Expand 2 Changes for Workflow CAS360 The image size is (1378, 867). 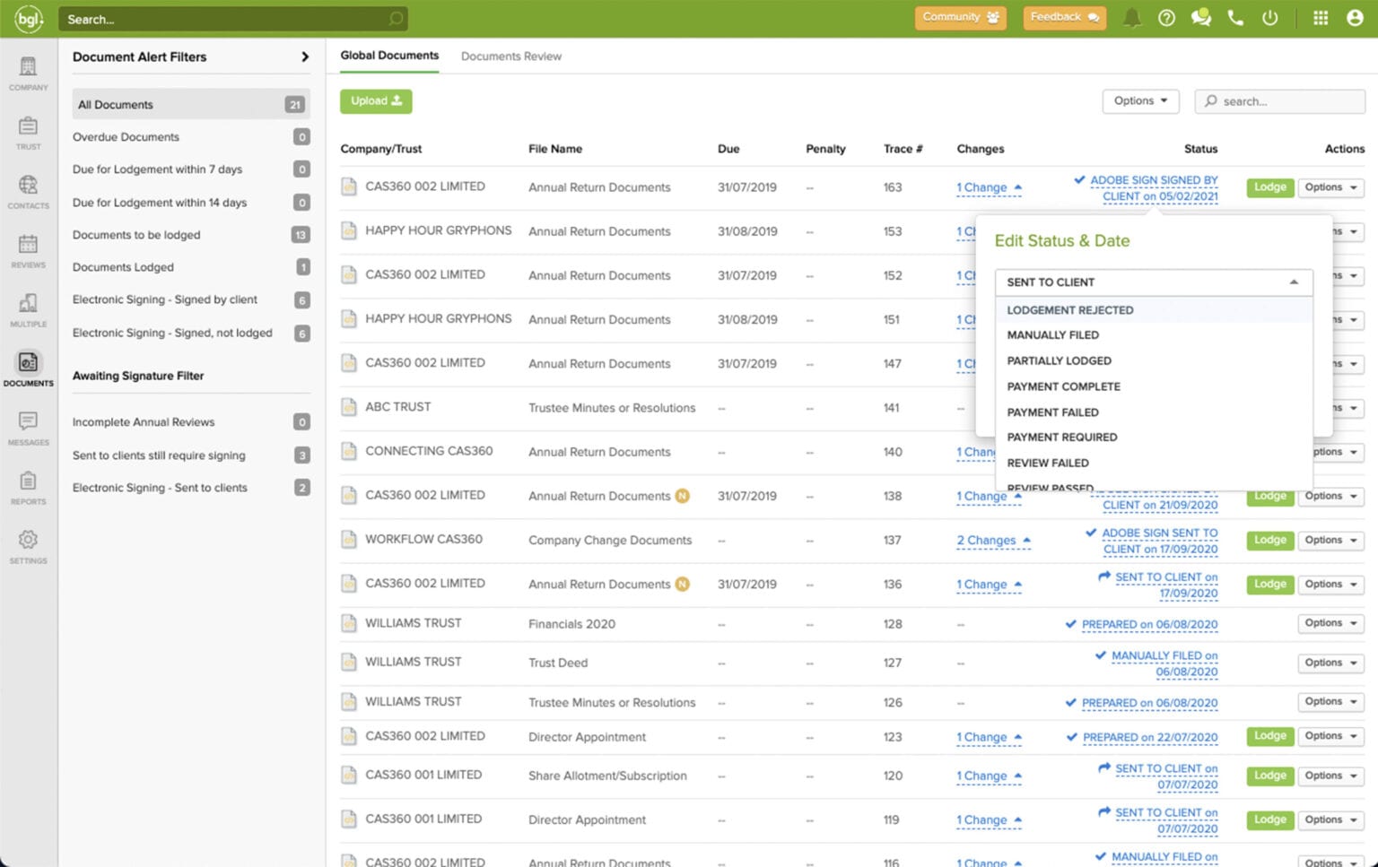[992, 541]
